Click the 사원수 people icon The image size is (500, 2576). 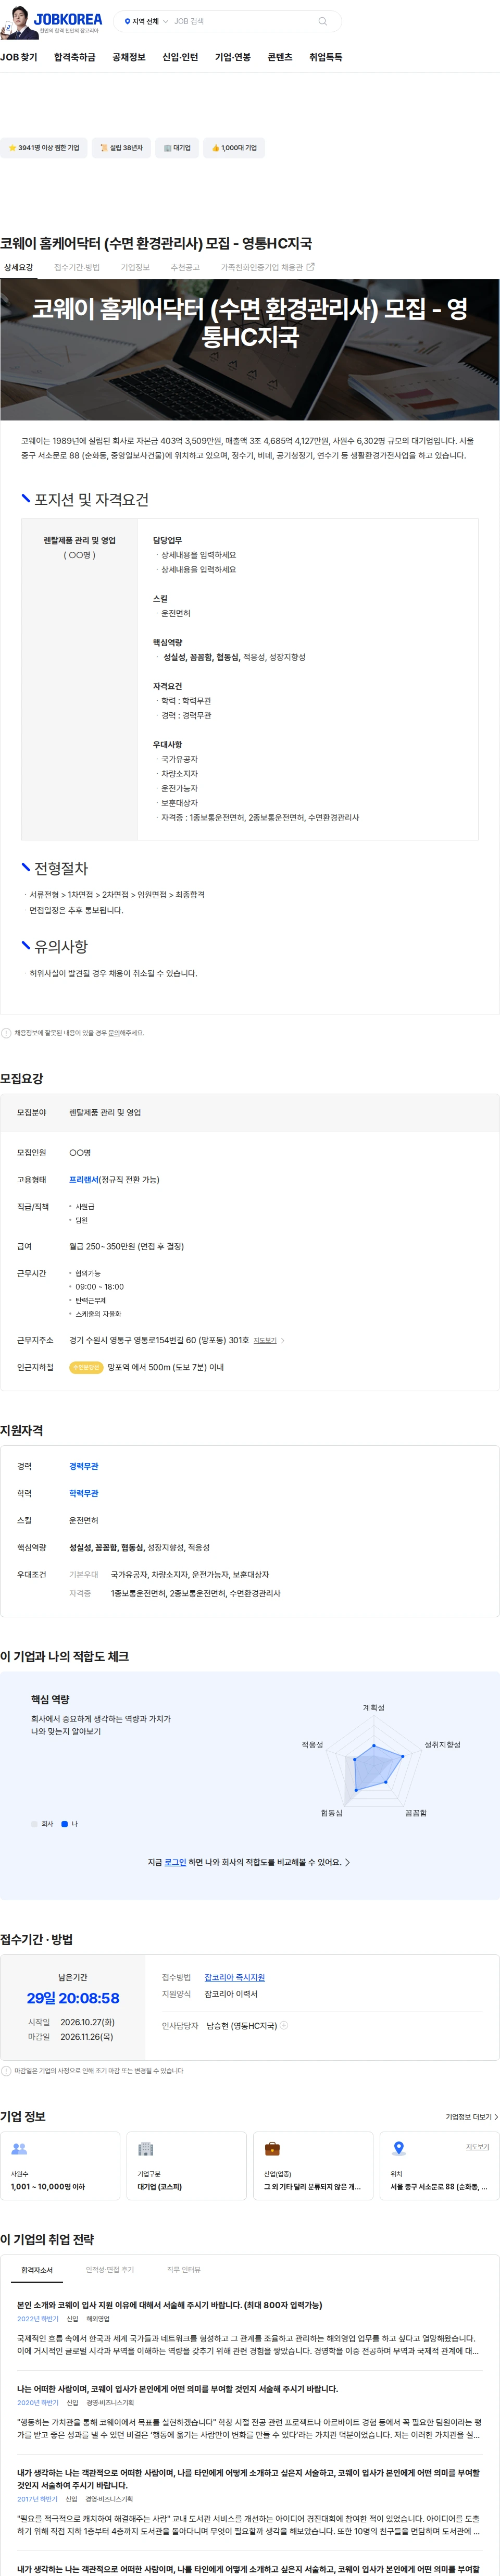pos(19,2149)
